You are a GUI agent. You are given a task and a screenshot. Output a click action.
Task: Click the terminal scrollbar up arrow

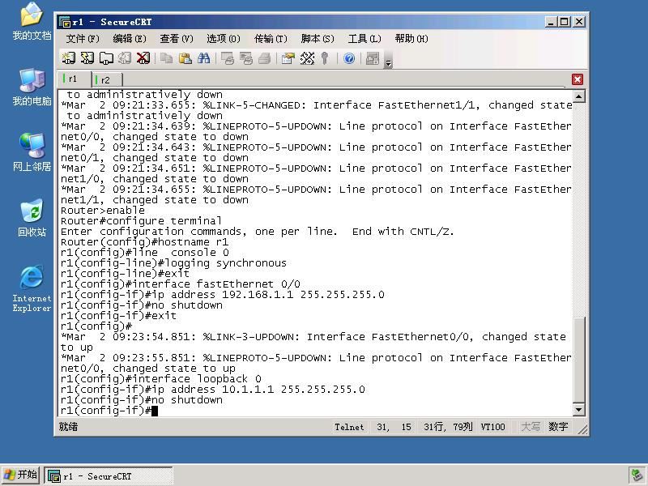pyautogui.click(x=578, y=96)
